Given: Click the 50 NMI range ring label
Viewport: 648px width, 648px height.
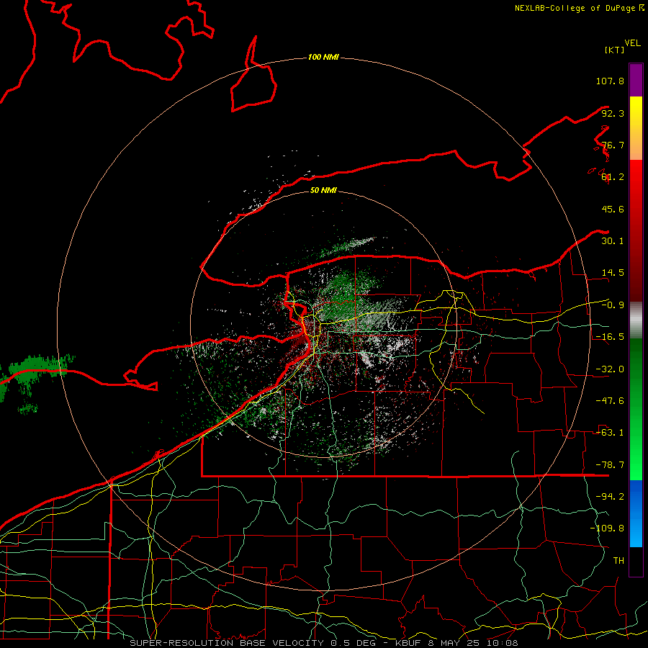Looking at the screenshot, I should pyautogui.click(x=323, y=190).
